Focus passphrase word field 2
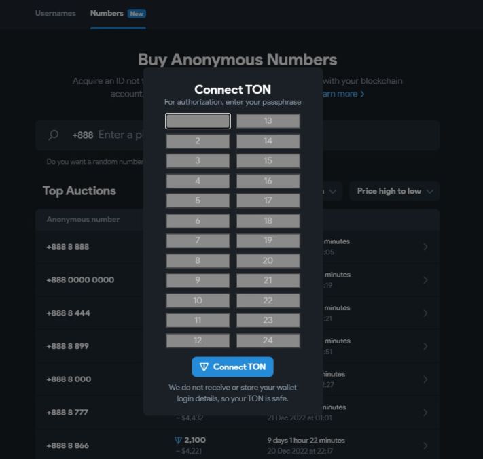483x459 pixels. pos(198,141)
